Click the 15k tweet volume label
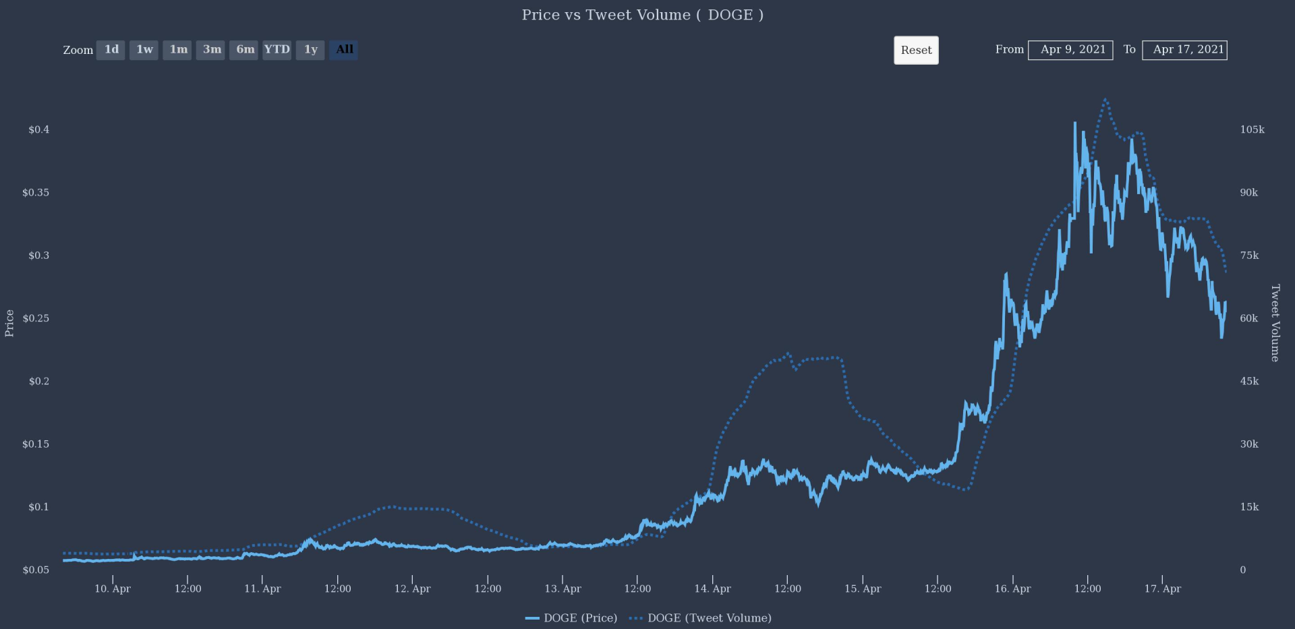This screenshot has width=1295, height=629. click(1249, 507)
